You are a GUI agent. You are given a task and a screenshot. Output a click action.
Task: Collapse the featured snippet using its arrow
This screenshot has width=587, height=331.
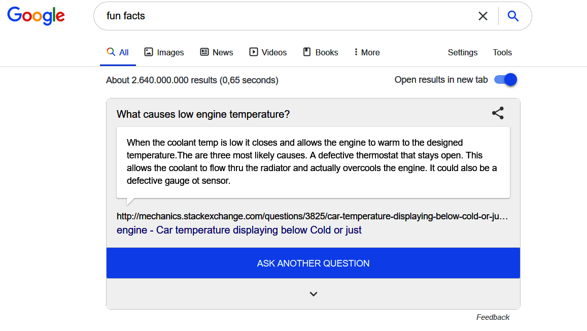pos(313,294)
